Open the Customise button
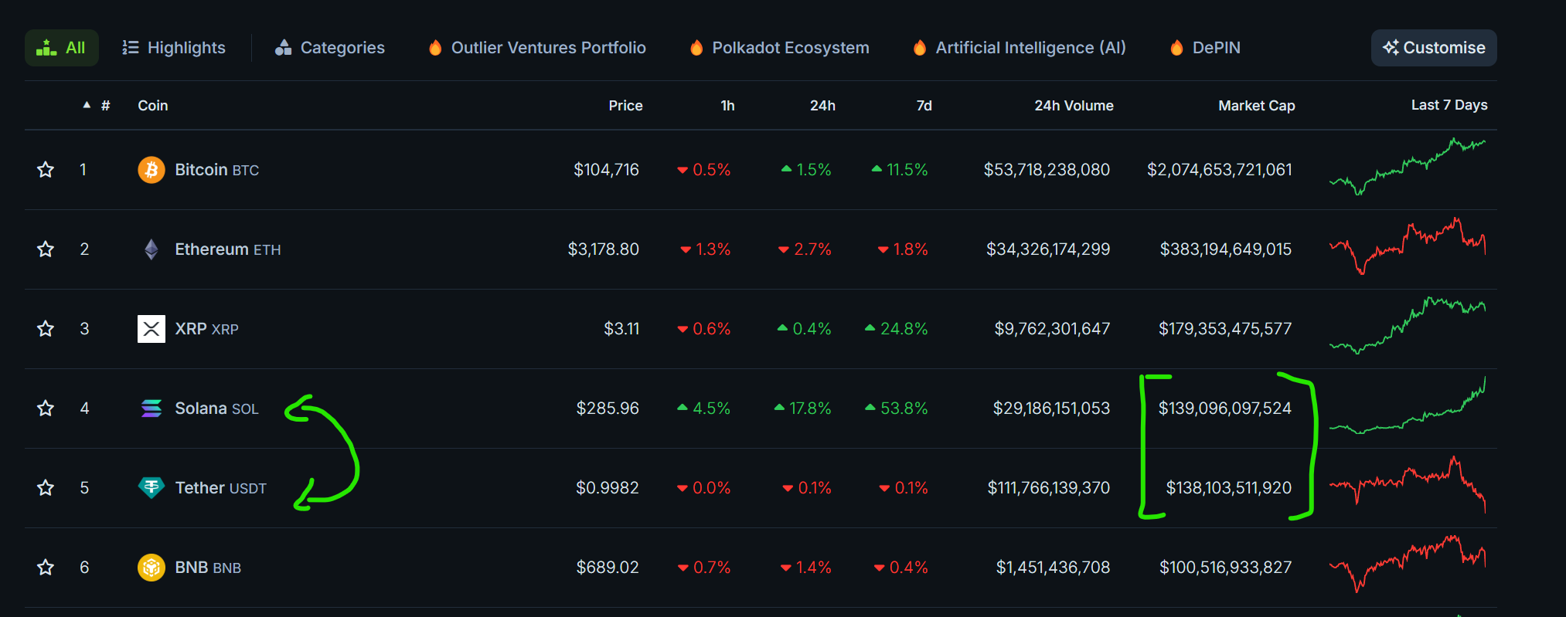The image size is (1566, 617). pos(1434,48)
